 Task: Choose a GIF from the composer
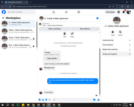point(50,100)
